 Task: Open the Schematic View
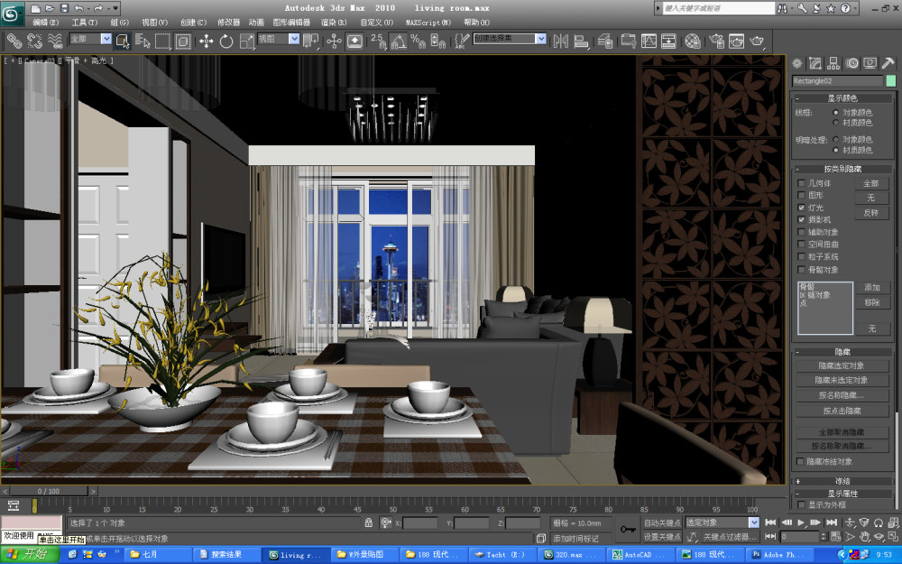pos(668,41)
